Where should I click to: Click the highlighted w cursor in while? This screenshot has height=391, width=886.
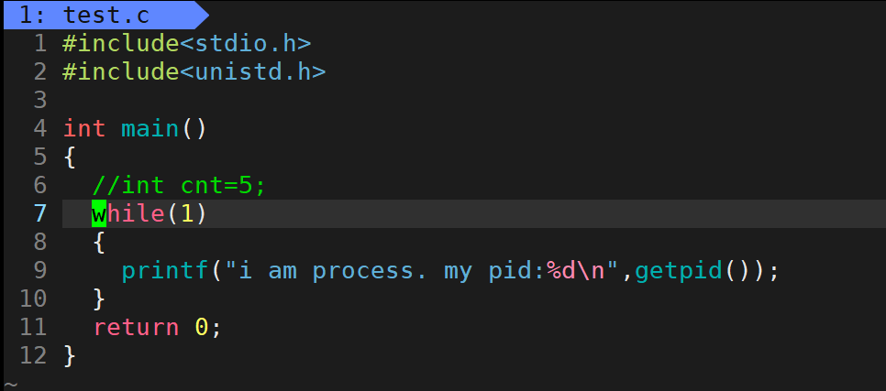click(99, 214)
